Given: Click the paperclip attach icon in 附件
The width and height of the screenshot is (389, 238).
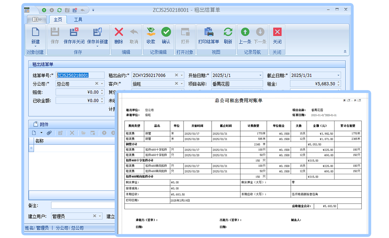Looking at the screenshot, I should pyautogui.click(x=49, y=133).
